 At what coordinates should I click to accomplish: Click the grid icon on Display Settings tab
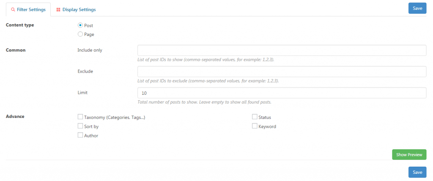58,10
